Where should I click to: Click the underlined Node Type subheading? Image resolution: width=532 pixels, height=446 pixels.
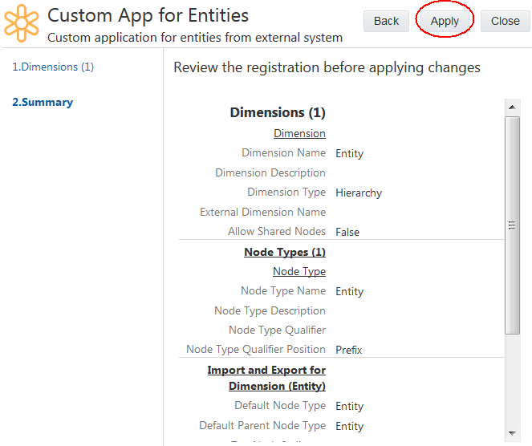point(299,271)
